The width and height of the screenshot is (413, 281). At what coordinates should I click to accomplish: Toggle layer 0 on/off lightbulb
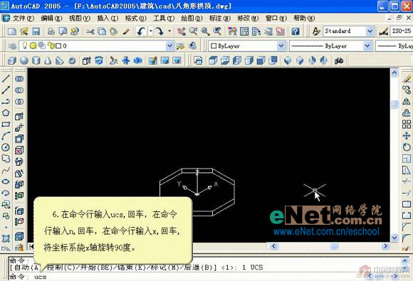[x=24, y=46]
